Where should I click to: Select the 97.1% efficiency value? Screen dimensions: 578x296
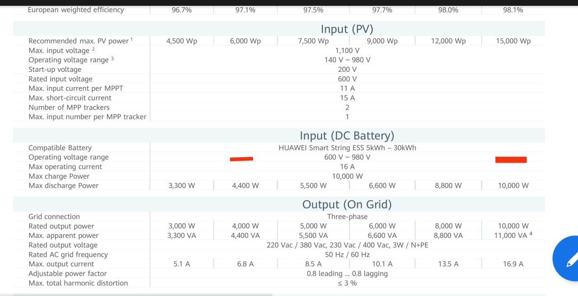[245, 9]
